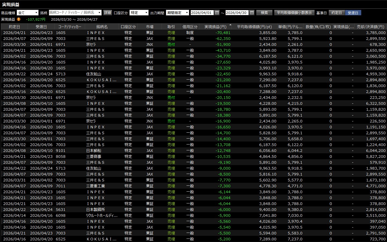Click the start date field 2026/04/01
This screenshot has width=387, height=242.
pyautogui.click(x=202, y=13)
